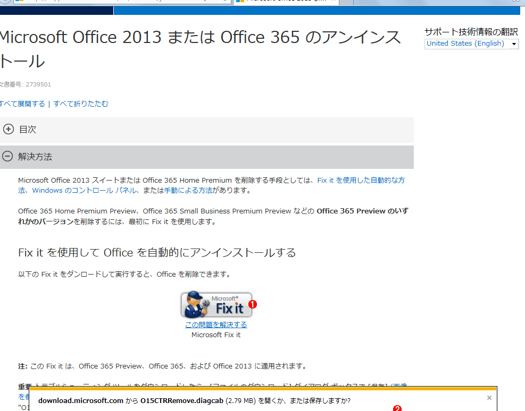Click the すべて展開する link
525x411 pixels.
[x=22, y=104]
